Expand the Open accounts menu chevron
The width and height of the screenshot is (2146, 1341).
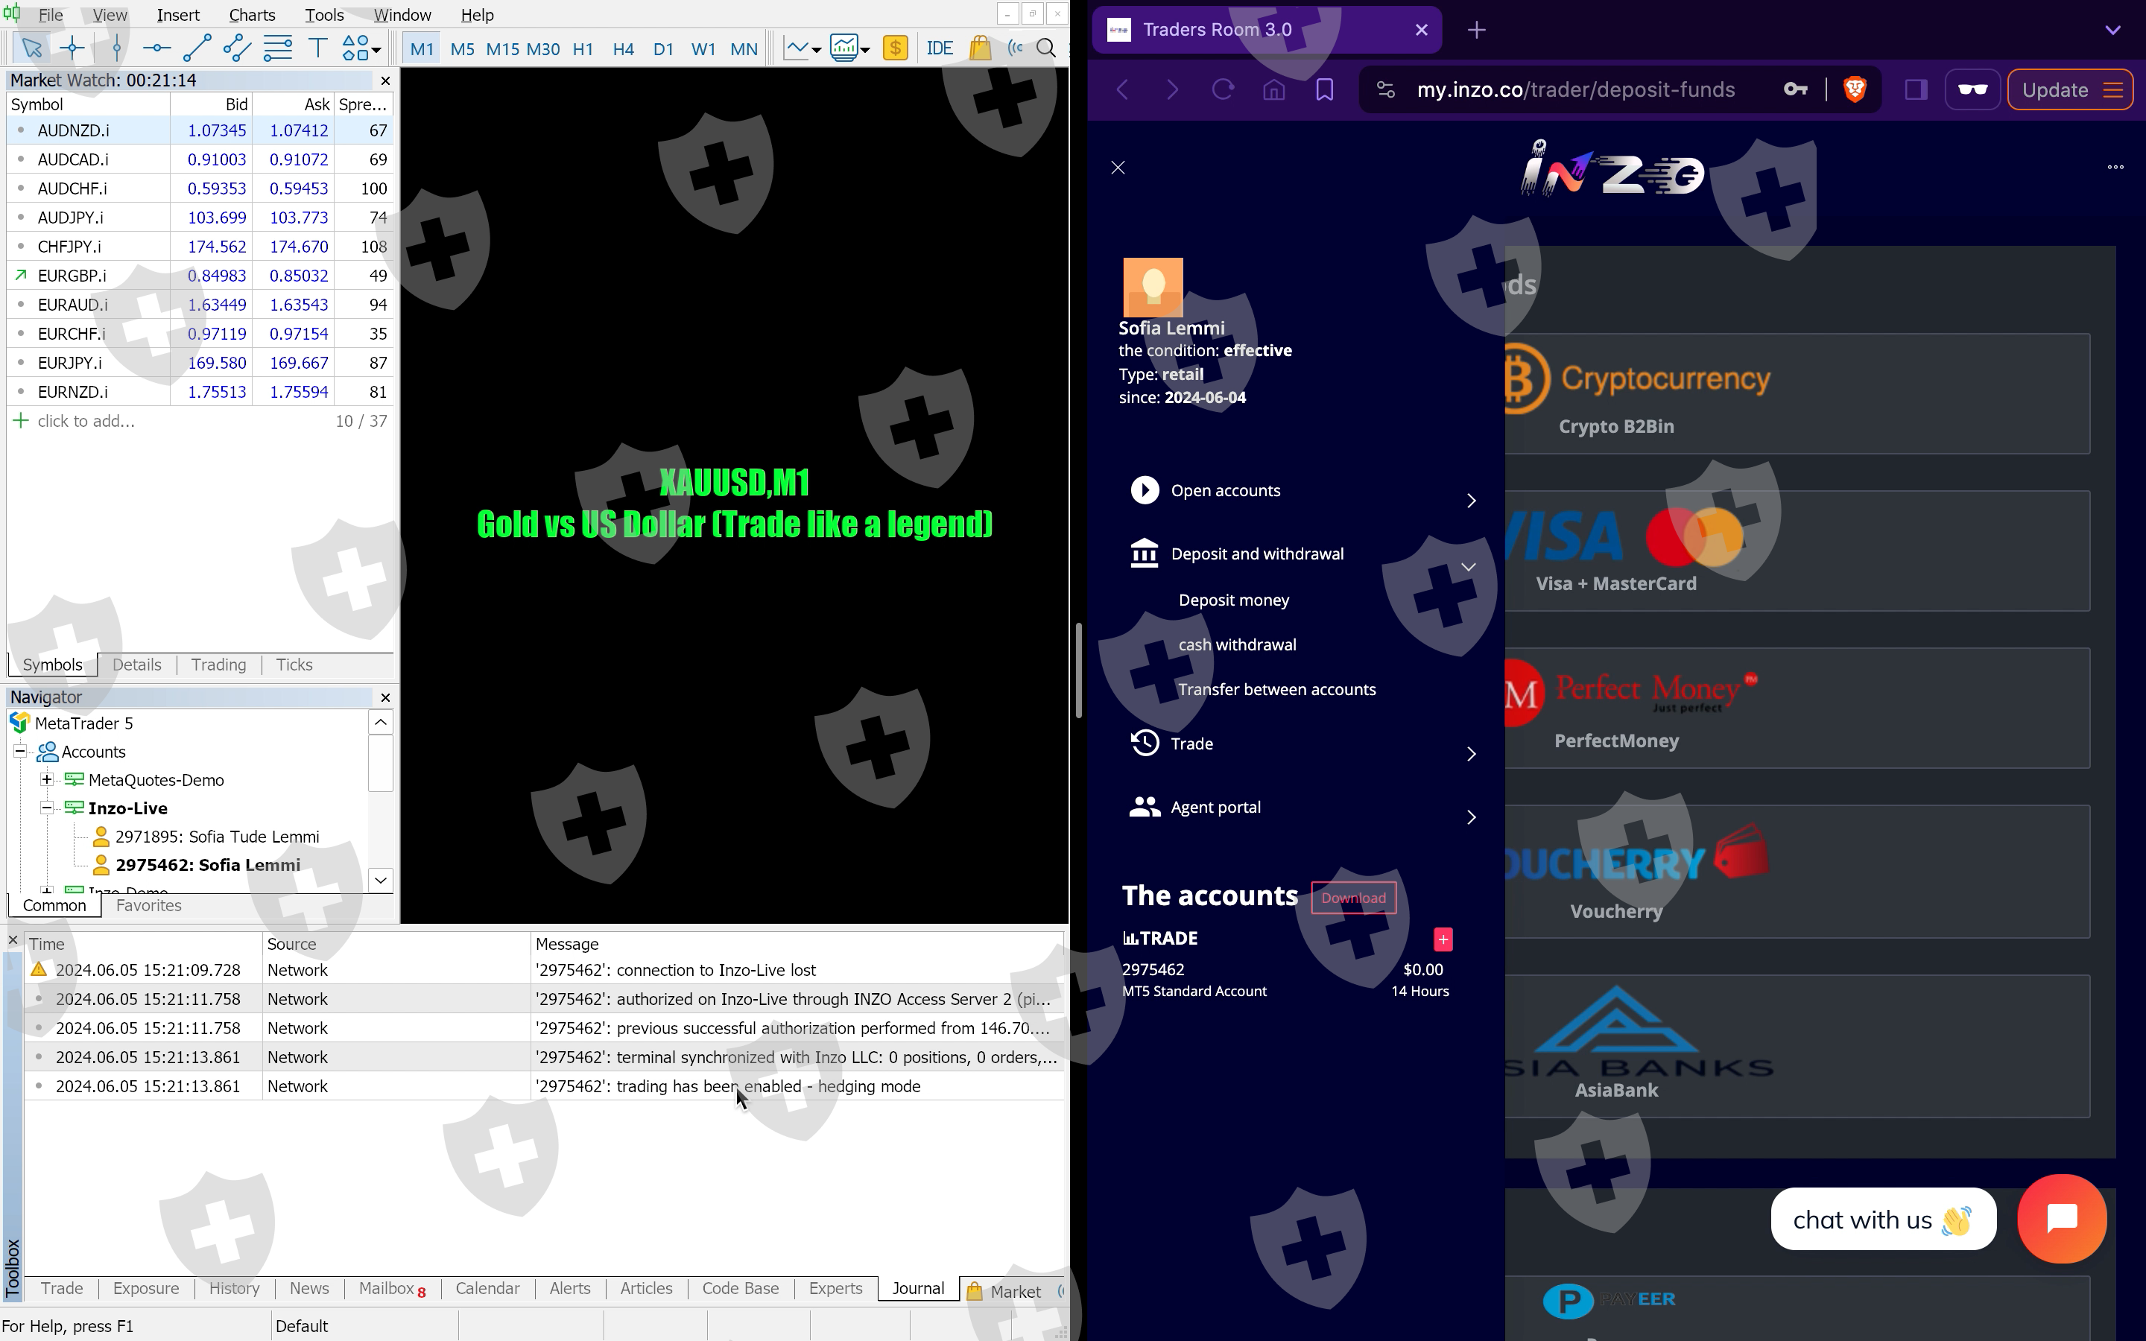[x=1471, y=500]
